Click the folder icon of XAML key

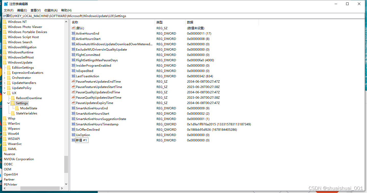[5, 149]
